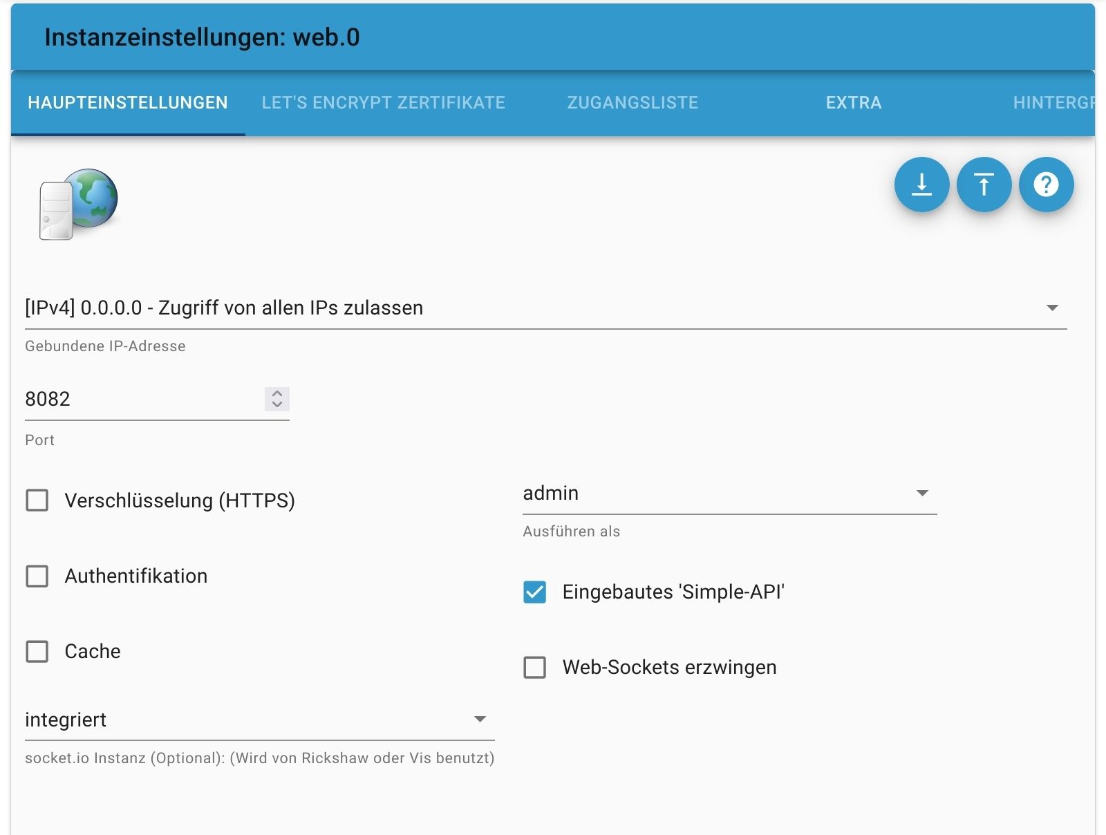
Task: Open the socket.io Instanz dropdown
Action: pos(259,720)
